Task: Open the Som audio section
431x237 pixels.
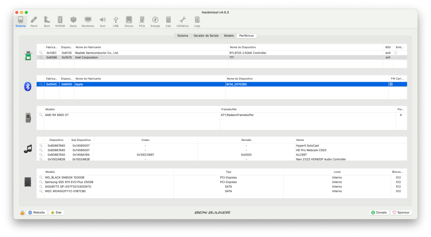Action: [x=103, y=22]
